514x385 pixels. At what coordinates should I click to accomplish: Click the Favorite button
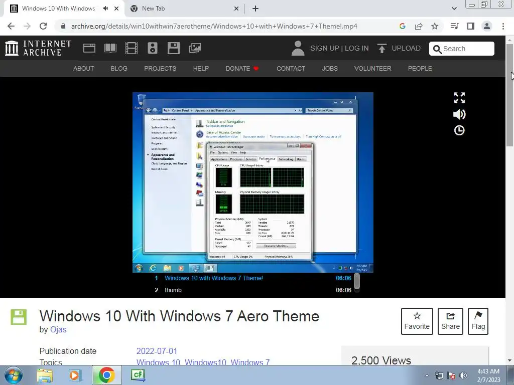[417, 321]
